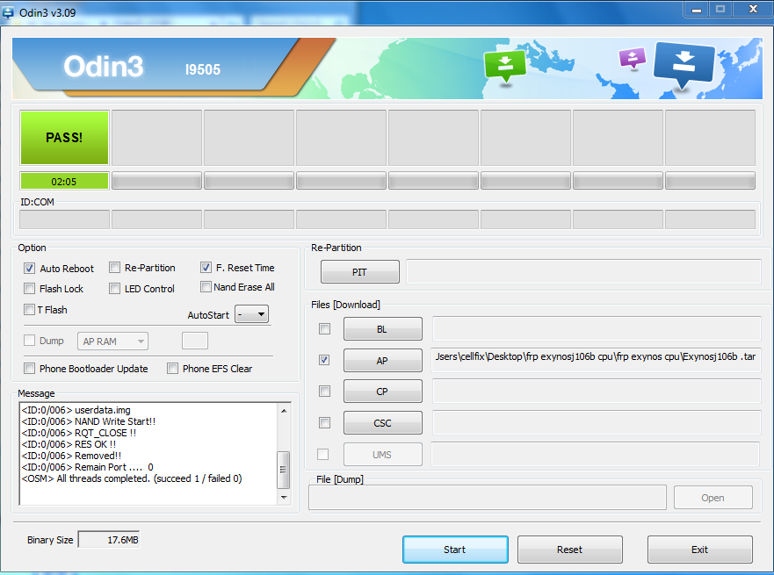The height and width of the screenshot is (575, 774).
Task: Minimize the Odin3 window
Action: [x=697, y=10]
